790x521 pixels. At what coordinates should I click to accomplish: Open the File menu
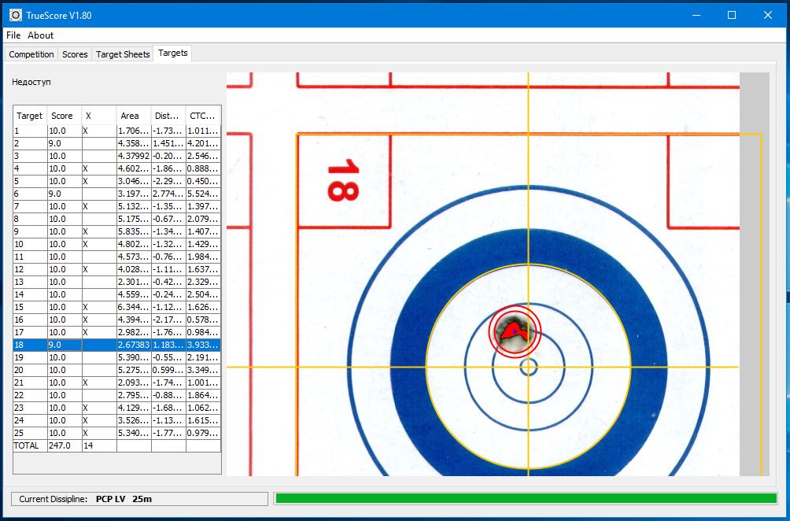pos(13,35)
